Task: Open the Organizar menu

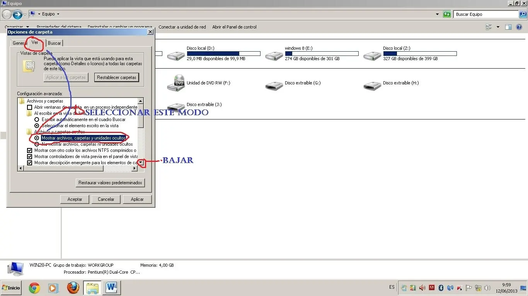Action: coord(17,27)
